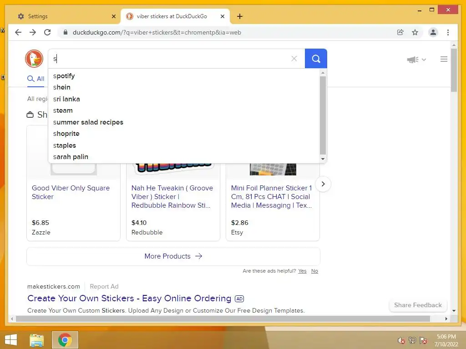Clear the search box with the X
The height and width of the screenshot is (349, 466).
294,59
